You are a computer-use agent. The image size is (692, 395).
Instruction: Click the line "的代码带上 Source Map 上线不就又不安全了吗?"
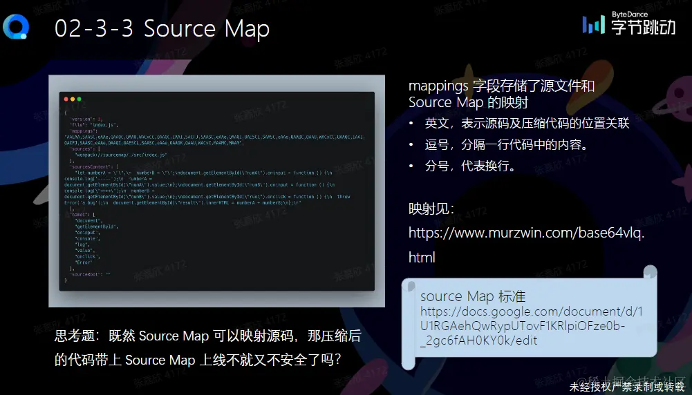tap(198, 360)
